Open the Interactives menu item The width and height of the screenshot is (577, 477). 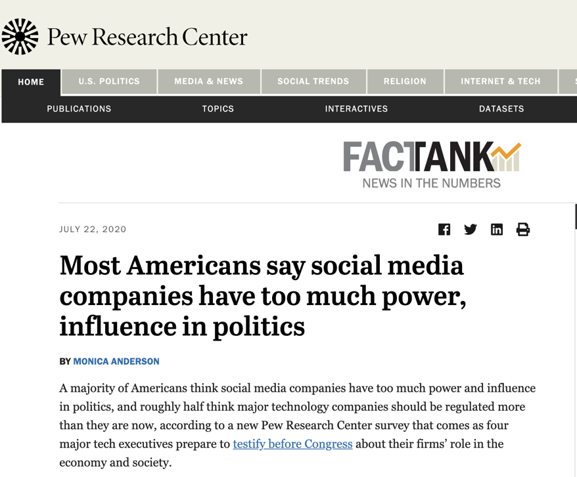(356, 109)
